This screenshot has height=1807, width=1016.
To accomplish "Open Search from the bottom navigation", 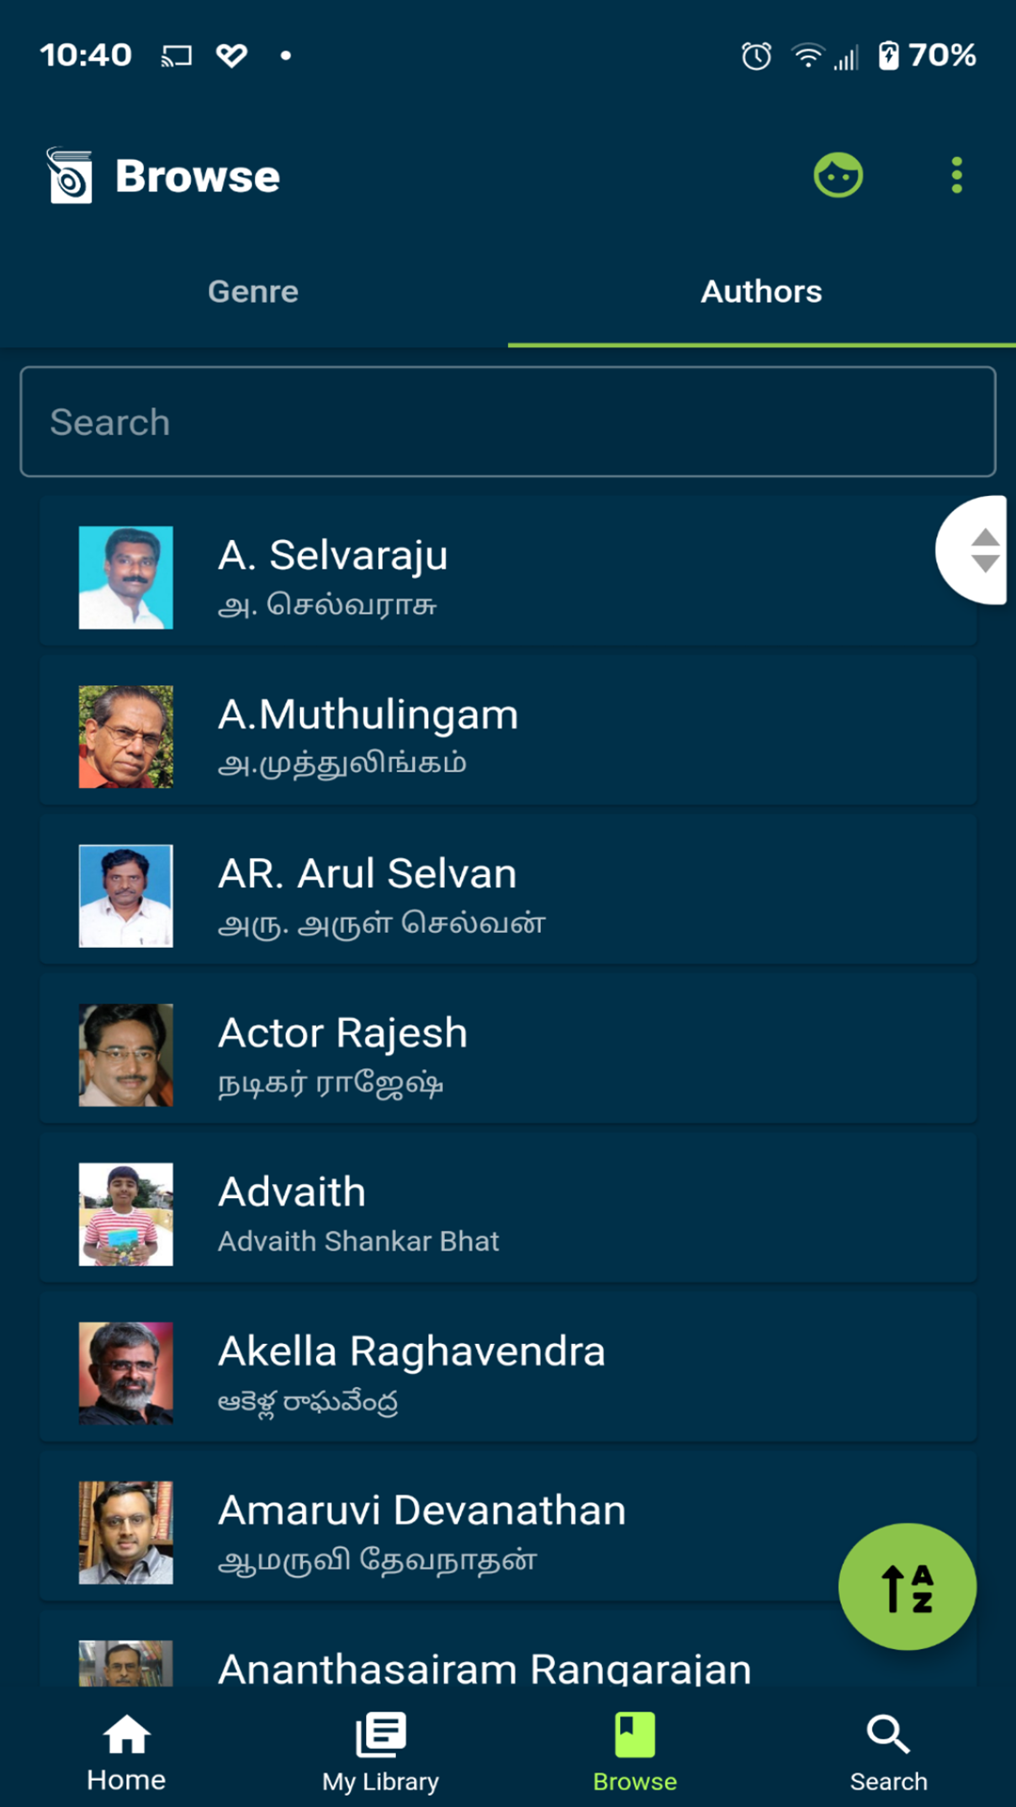I will (888, 1752).
